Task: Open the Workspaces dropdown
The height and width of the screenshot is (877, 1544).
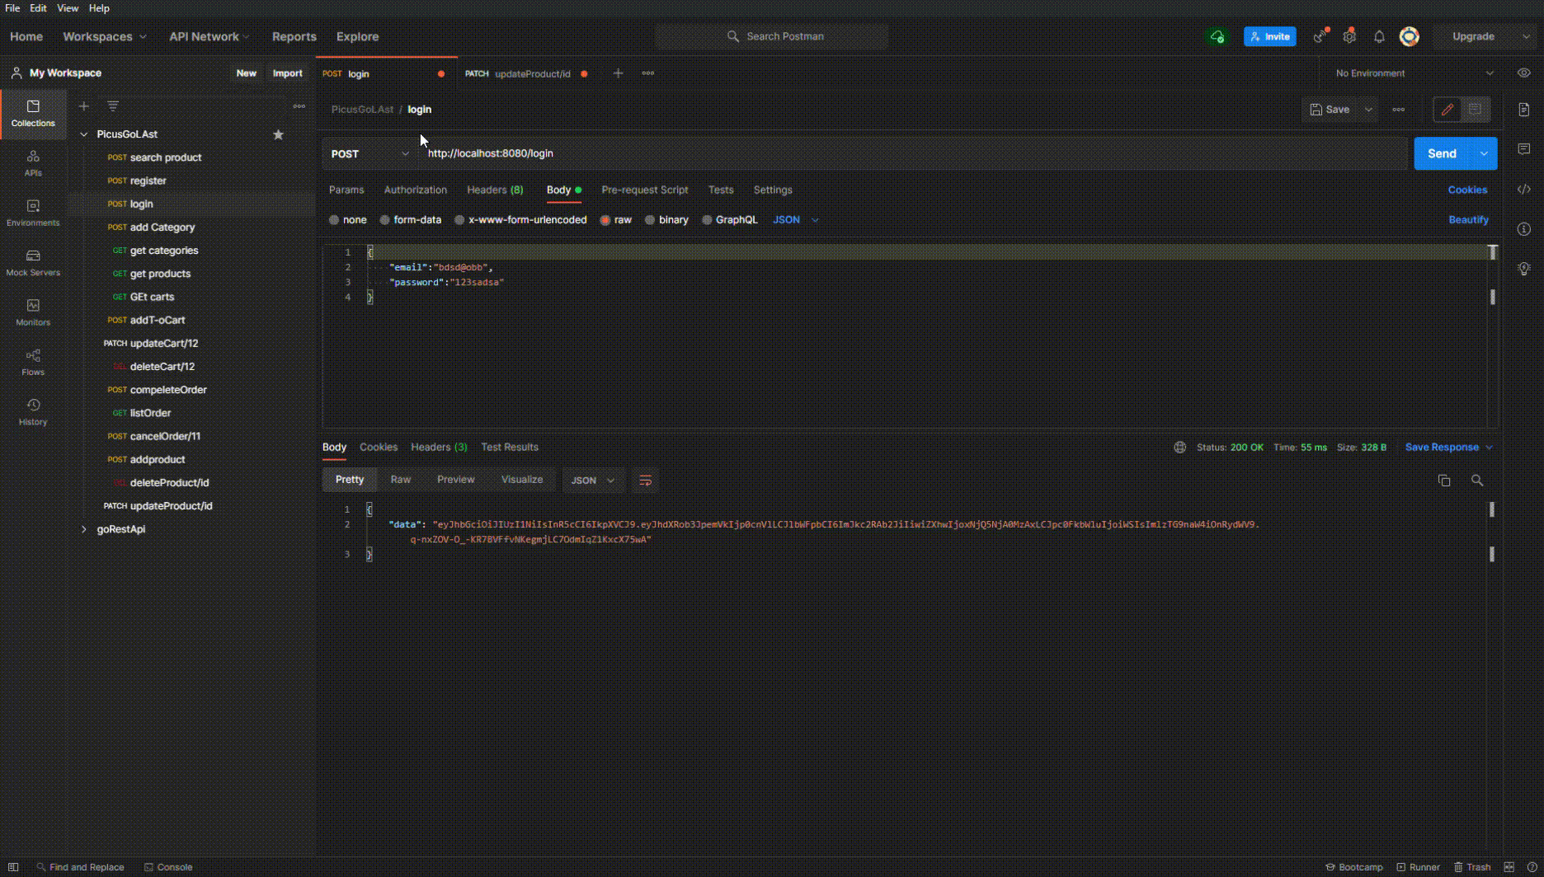Action: point(105,36)
